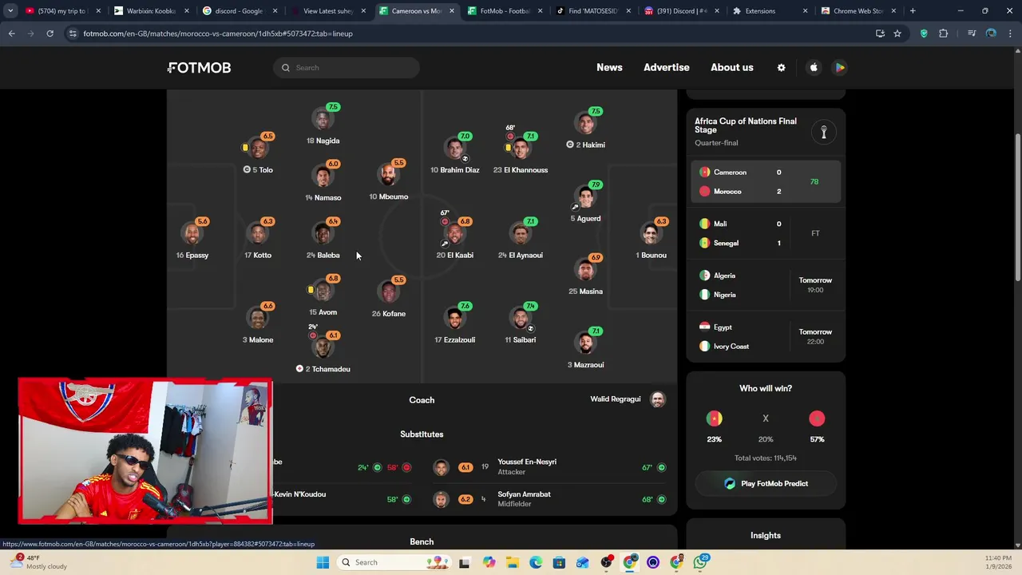The image size is (1022, 575).
Task: Click the Africa Cup of Nations Final Stage title
Action: pos(746,125)
